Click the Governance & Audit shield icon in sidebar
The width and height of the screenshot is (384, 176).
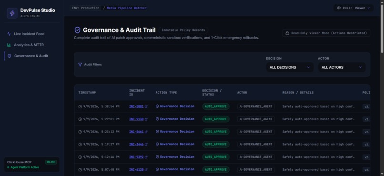10,56
